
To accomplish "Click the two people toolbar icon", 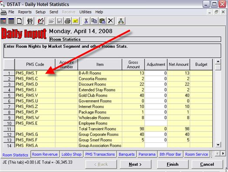I will click(x=30, y=21).
